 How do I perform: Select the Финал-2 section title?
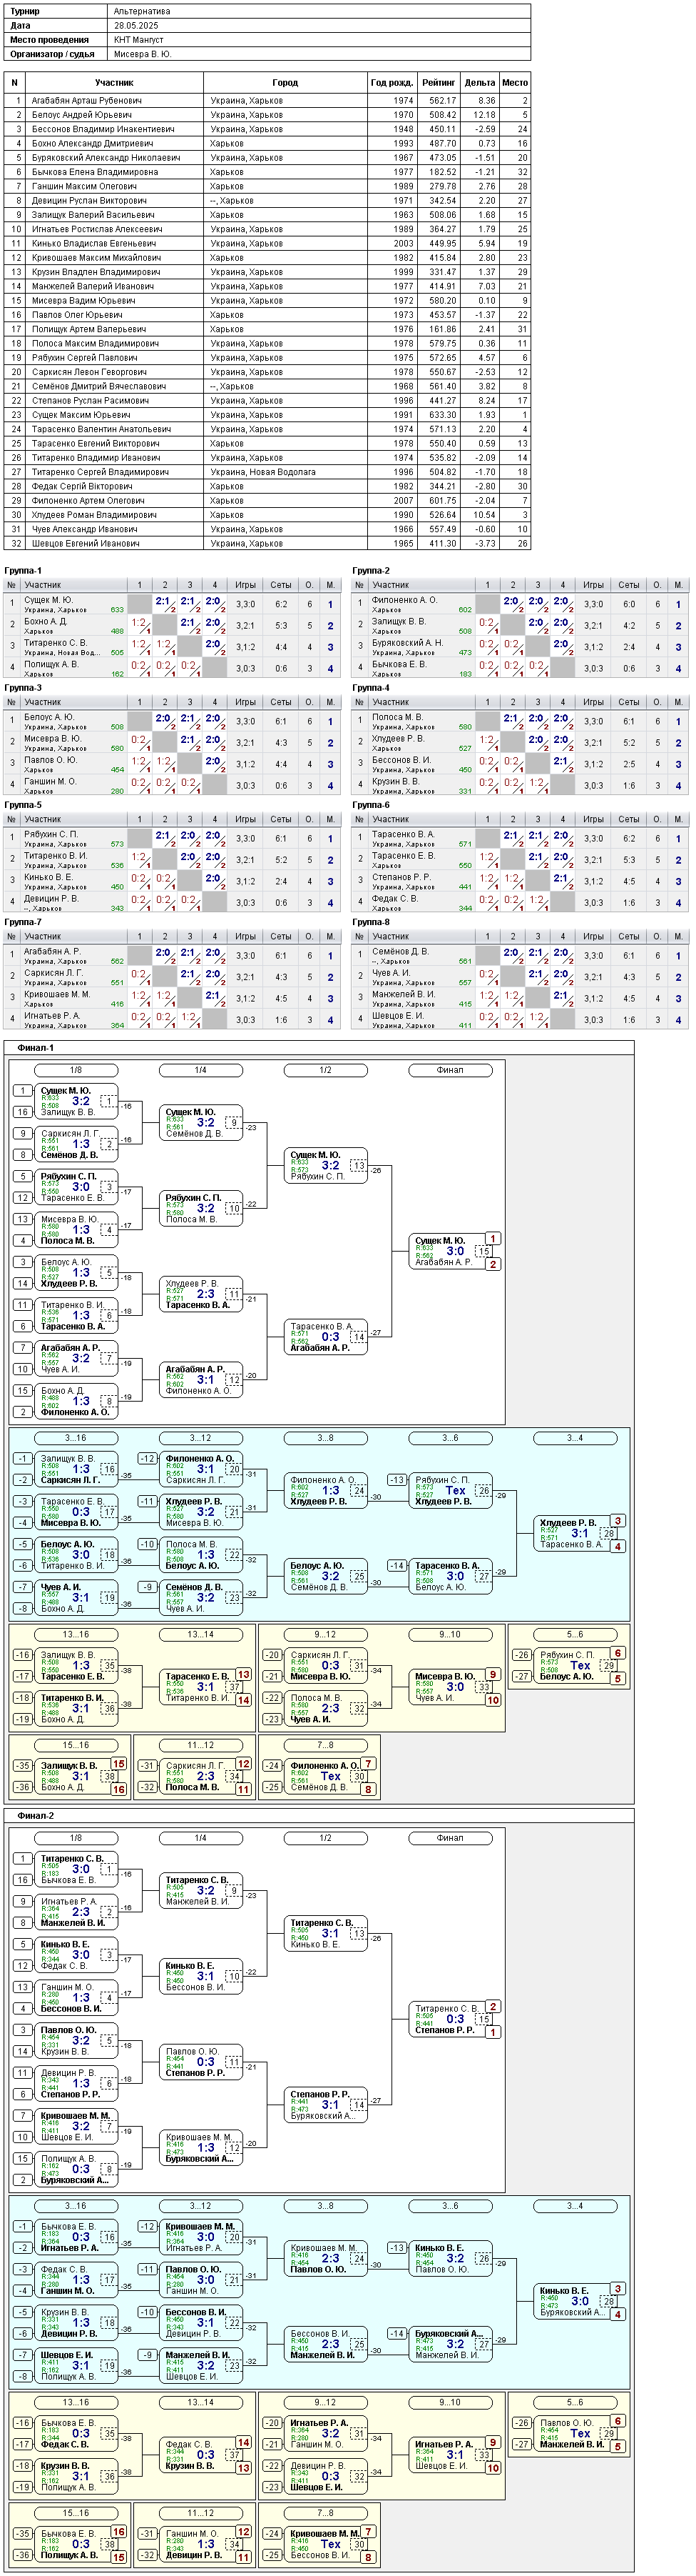(x=36, y=1816)
